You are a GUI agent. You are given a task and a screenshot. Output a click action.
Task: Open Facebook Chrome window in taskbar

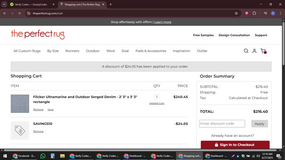pyautogui.click(x=24, y=156)
